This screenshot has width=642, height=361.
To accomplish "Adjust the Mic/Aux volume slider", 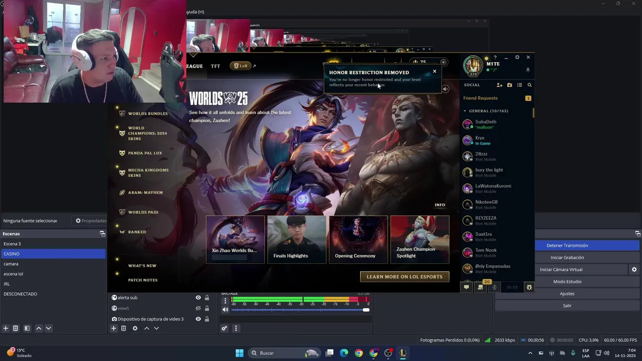I will pos(300,310).
